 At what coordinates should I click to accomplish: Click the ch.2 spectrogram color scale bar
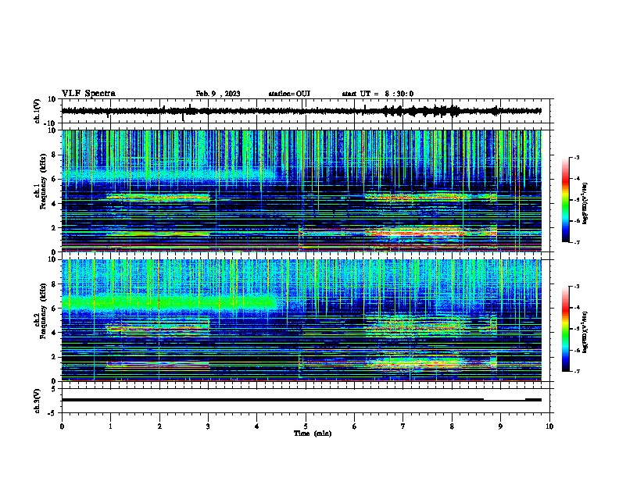(x=566, y=329)
